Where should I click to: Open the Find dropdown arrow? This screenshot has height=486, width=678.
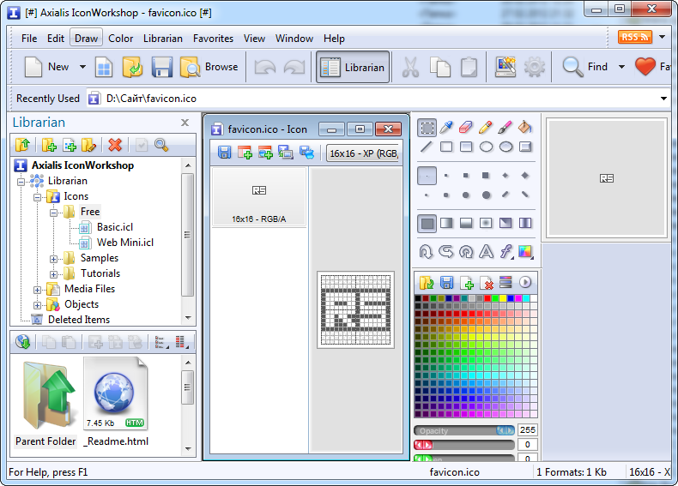pos(621,67)
